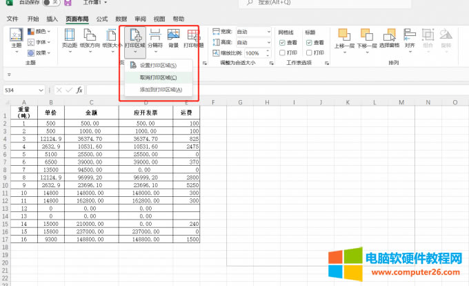
Task: Click the 页边距 (Margins) icon
Action: pos(70,37)
